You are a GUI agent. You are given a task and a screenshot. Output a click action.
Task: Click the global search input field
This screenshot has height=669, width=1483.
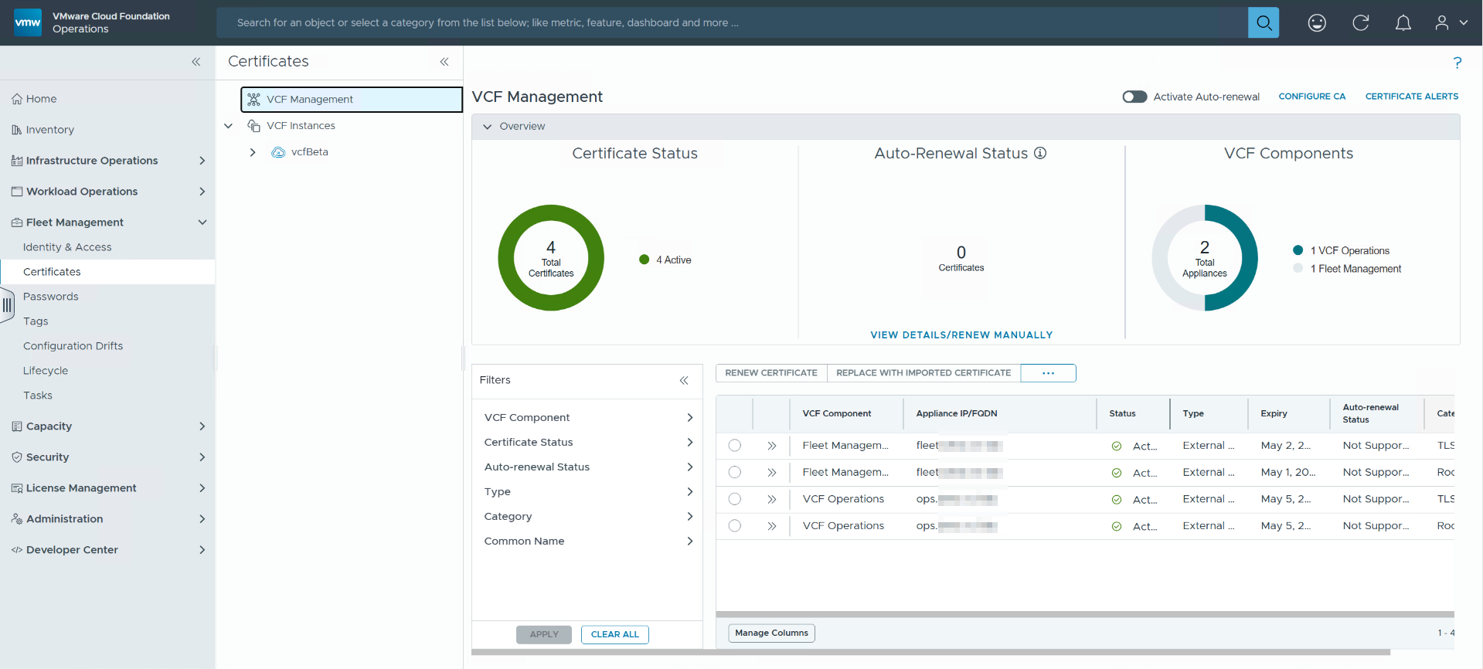pos(732,22)
